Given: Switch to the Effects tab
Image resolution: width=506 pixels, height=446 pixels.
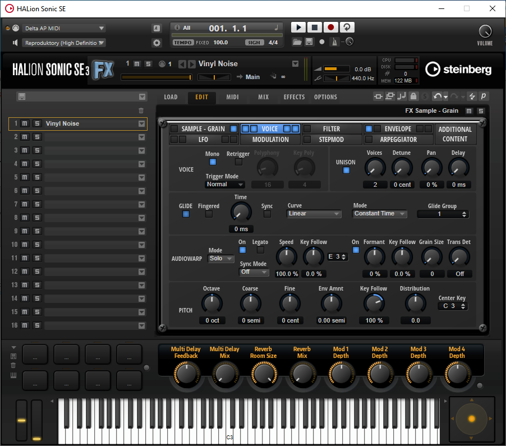Looking at the screenshot, I should [x=294, y=97].
